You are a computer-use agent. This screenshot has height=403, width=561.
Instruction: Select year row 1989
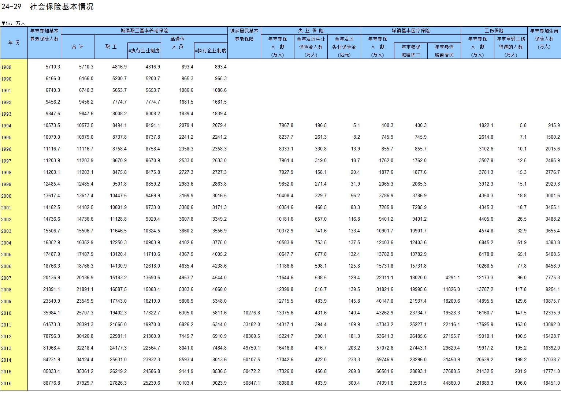point(6,67)
